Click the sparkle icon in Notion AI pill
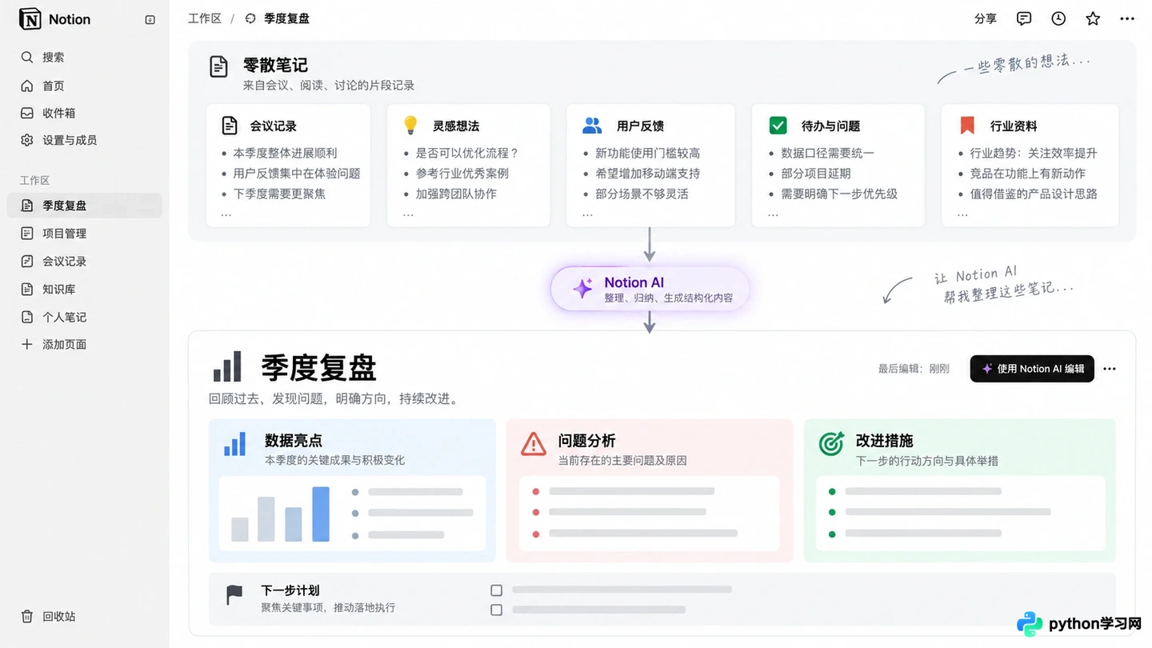Screen dimensions: 1152x648 coord(583,288)
